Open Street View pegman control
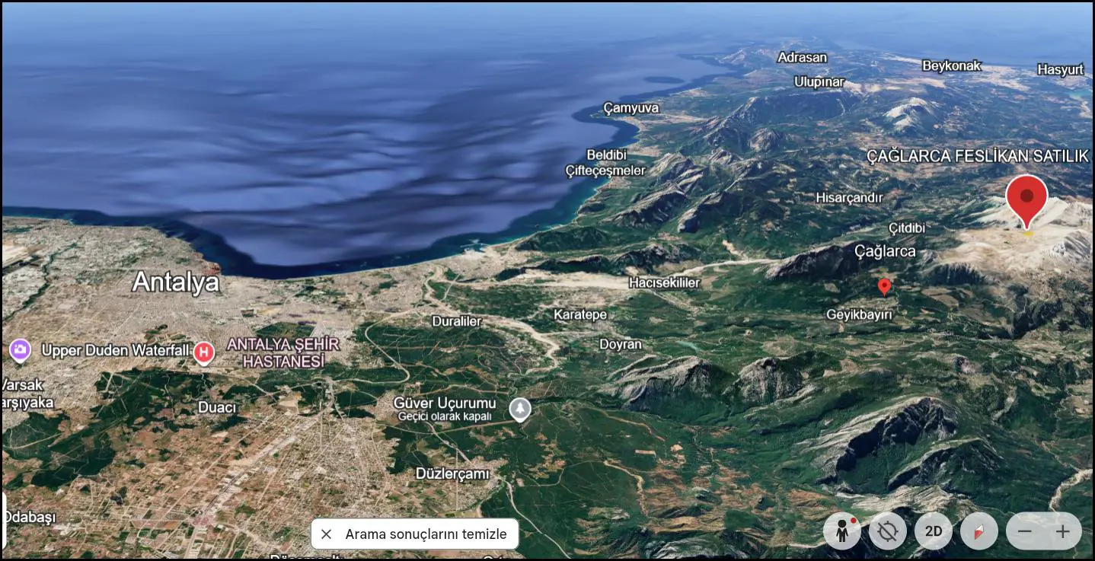Image resolution: width=1095 pixels, height=561 pixels. pyautogui.click(x=842, y=531)
